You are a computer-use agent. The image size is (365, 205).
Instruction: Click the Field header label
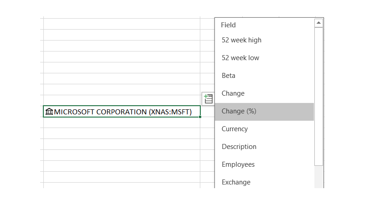click(x=228, y=25)
